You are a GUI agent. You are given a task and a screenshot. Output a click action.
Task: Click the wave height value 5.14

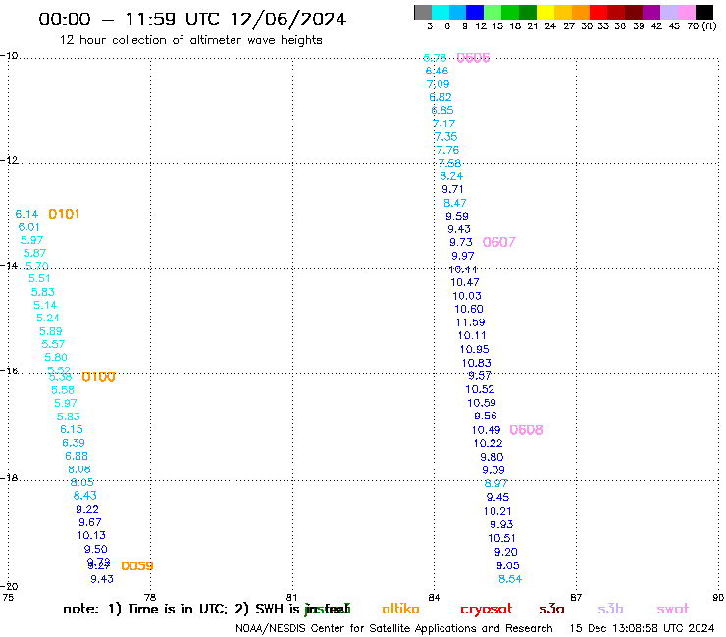[x=45, y=305]
